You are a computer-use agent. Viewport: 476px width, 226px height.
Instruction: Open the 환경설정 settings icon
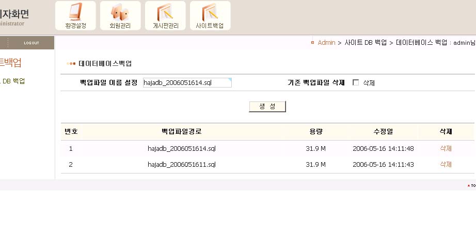coord(75,15)
